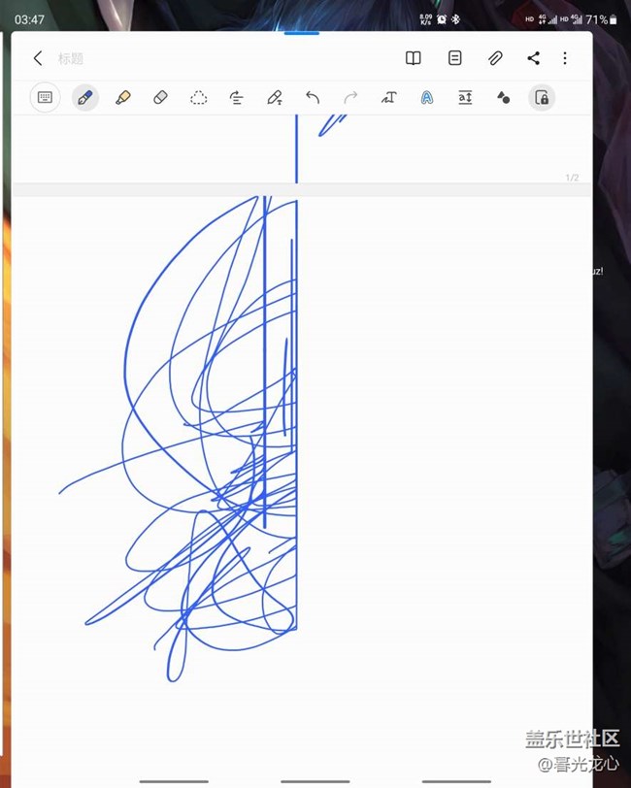Open the three-dot more options menu

pyautogui.click(x=565, y=58)
